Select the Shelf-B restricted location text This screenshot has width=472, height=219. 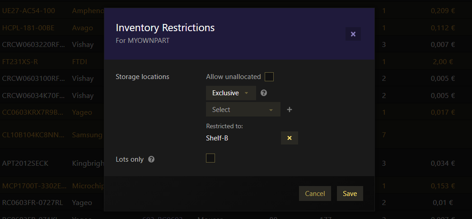coord(217,138)
